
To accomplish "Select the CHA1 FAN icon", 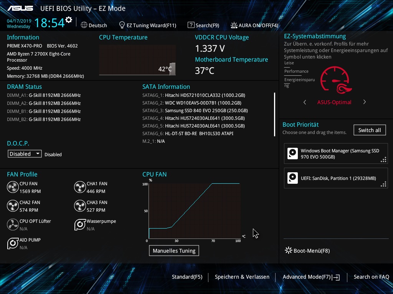I will 80,187.
